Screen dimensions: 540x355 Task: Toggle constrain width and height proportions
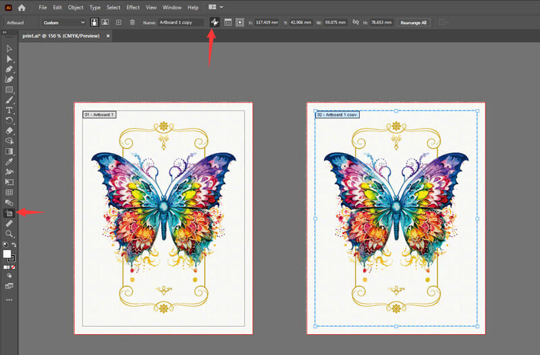(356, 22)
